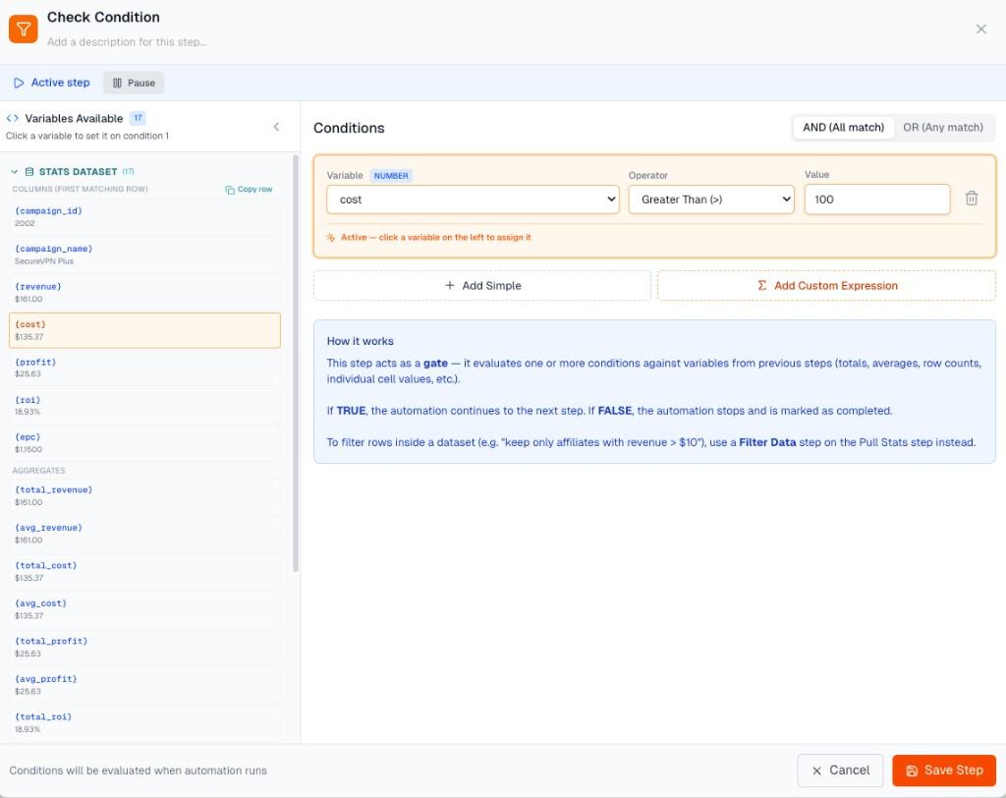Screen dimensions: 1006x798
Task: Select the {epc} variable
Action: 145,443
